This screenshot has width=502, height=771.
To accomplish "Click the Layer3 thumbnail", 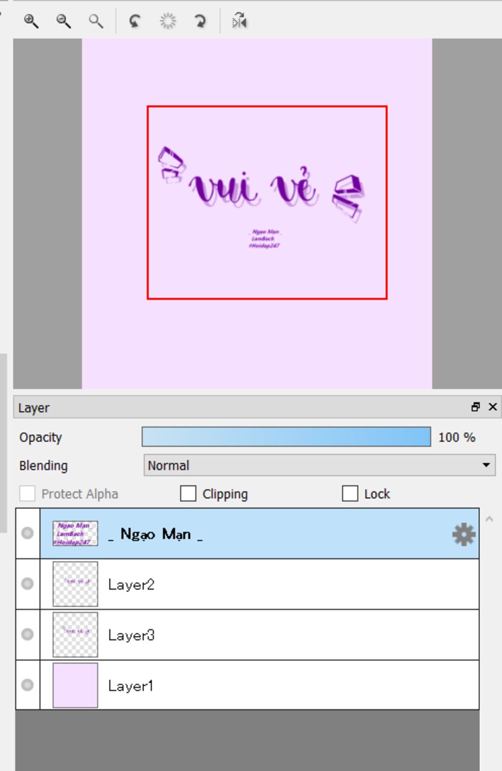I will (75, 635).
